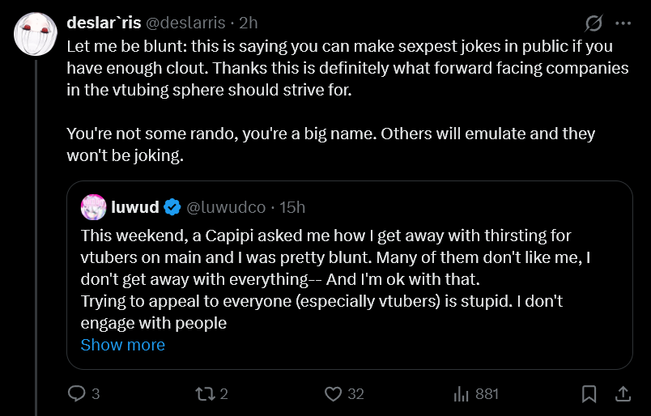Click the luwud name in quoted tweet
The width and height of the screenshot is (651, 416).
pyautogui.click(x=135, y=206)
